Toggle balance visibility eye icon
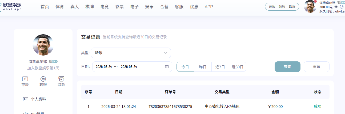 tap(336, 7)
